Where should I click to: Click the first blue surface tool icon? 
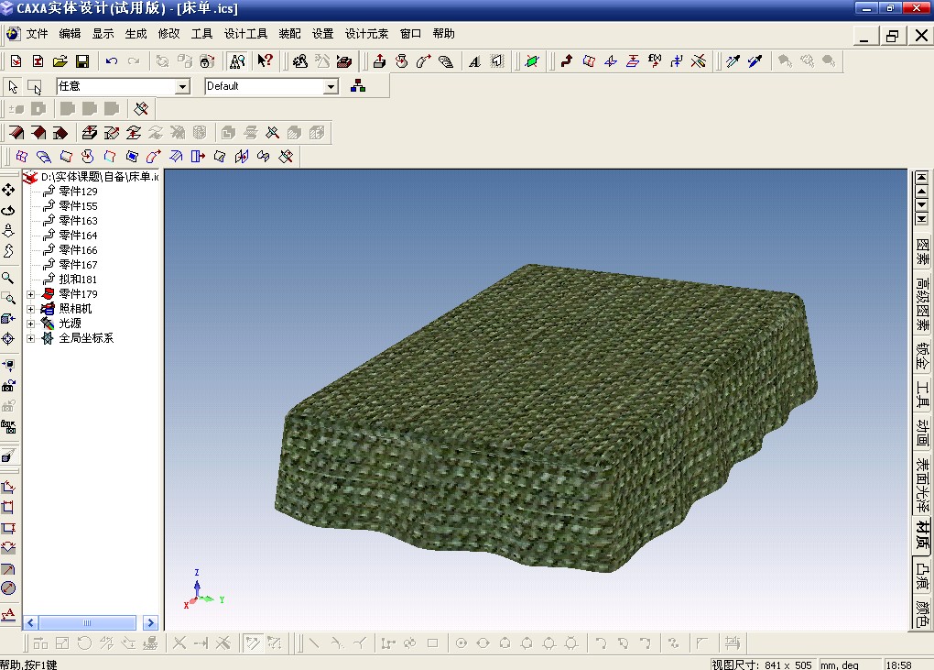(22, 156)
